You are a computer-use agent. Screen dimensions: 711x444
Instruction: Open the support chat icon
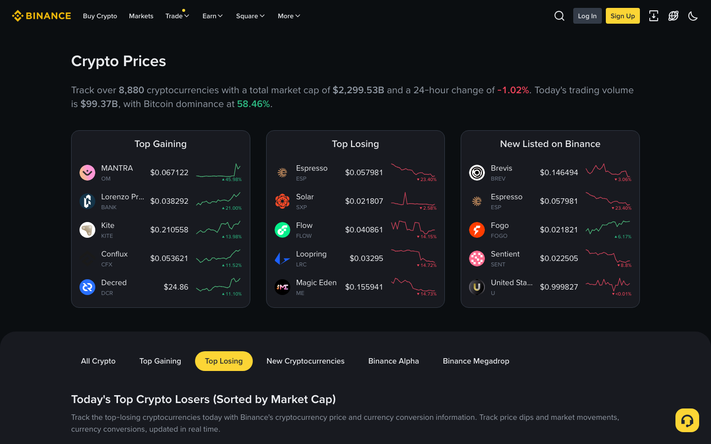coord(687,420)
